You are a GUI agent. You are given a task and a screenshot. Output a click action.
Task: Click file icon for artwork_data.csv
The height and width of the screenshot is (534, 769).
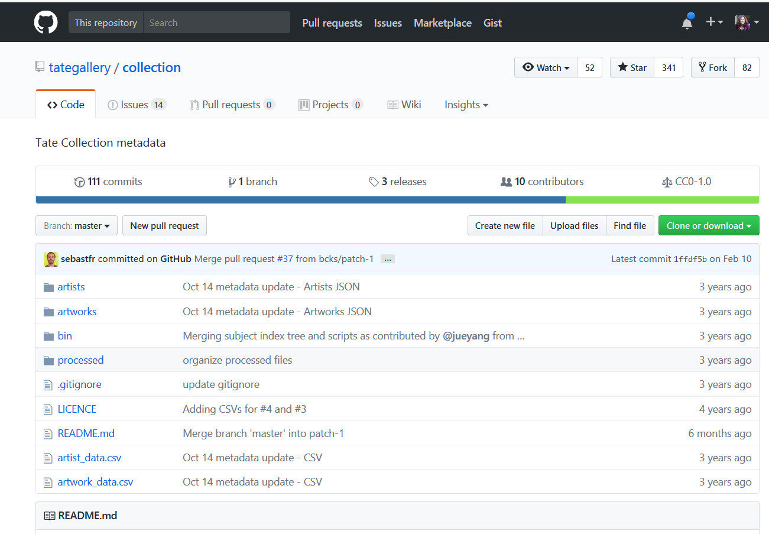tap(48, 482)
